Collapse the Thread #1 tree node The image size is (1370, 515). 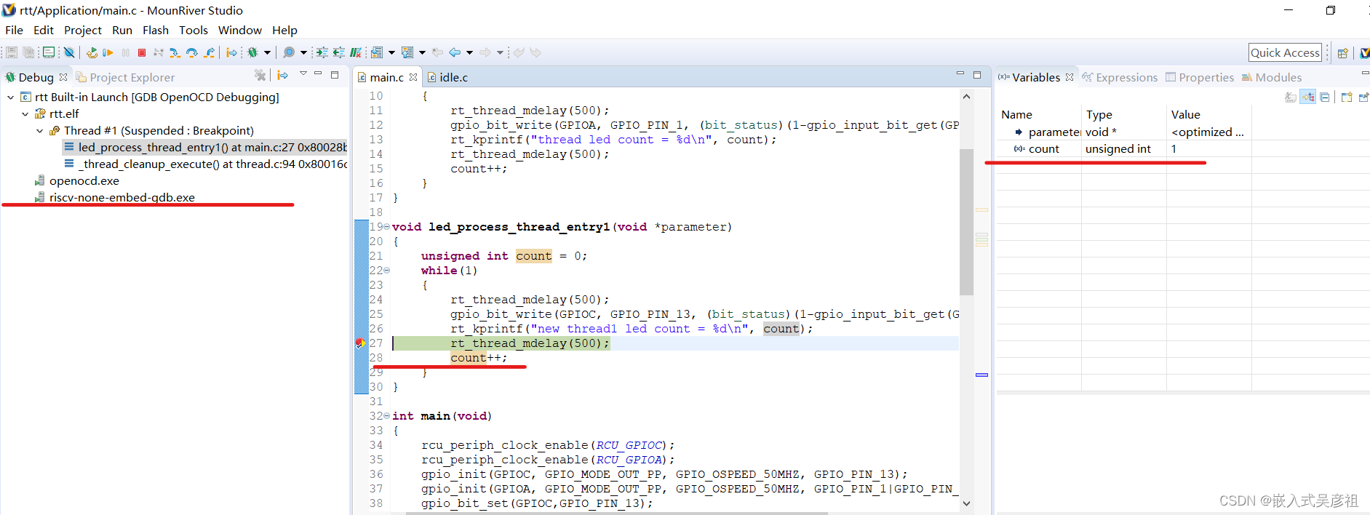pos(40,130)
